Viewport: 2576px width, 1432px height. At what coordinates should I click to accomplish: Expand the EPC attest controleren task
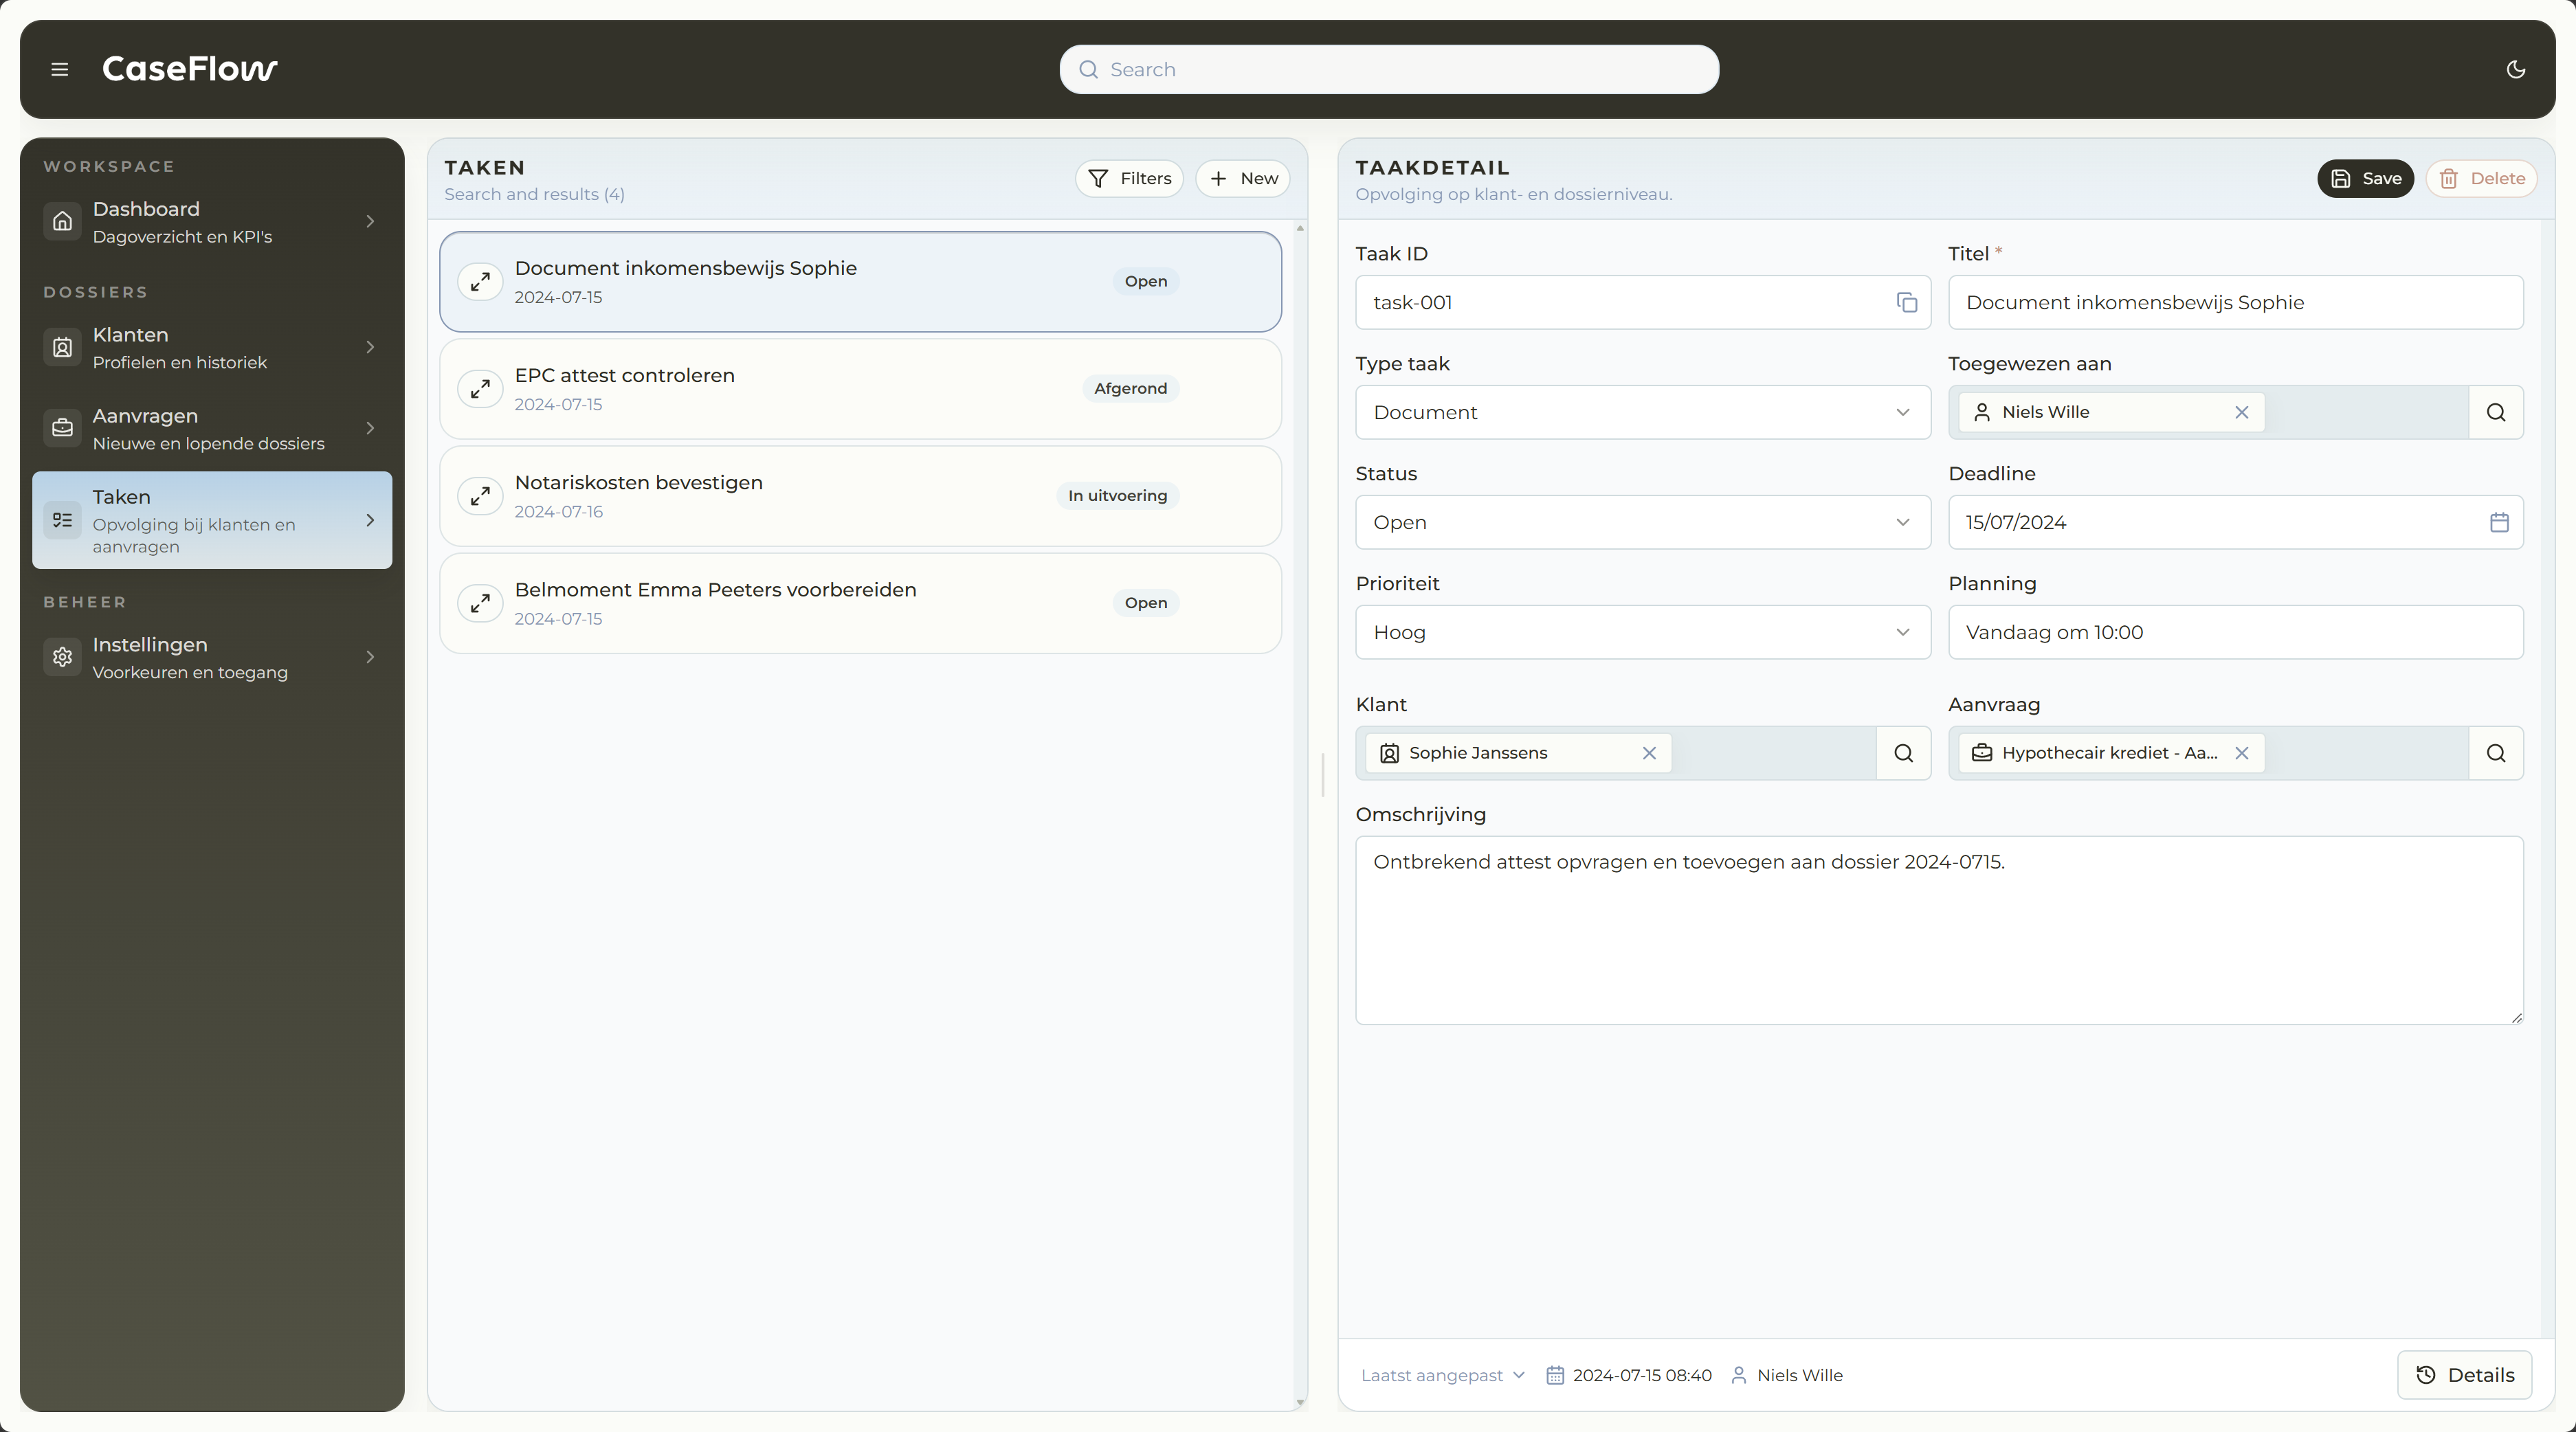click(x=480, y=389)
